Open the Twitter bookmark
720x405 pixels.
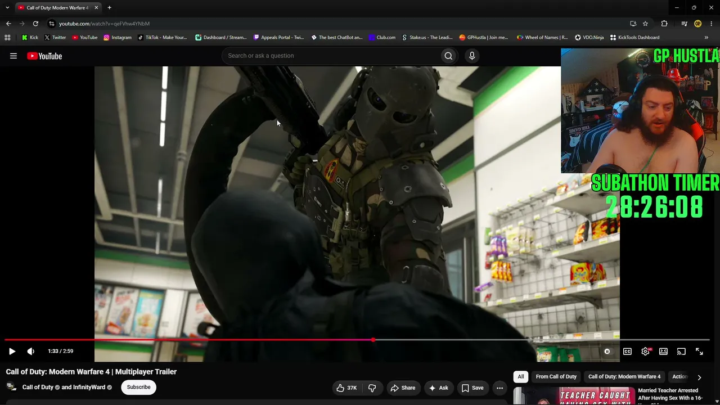pyautogui.click(x=55, y=38)
